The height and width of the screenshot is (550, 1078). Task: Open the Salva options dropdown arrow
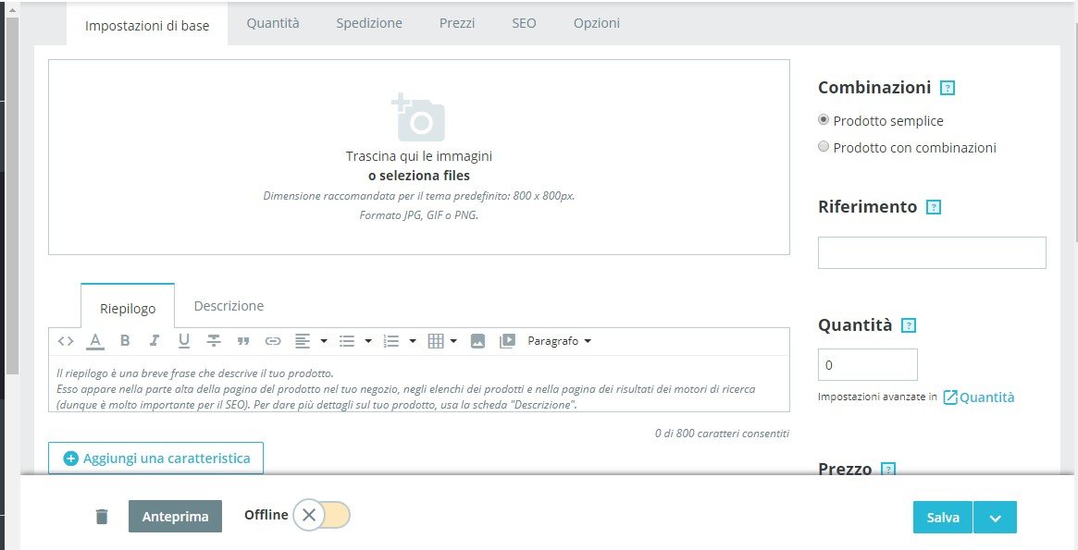(x=995, y=518)
